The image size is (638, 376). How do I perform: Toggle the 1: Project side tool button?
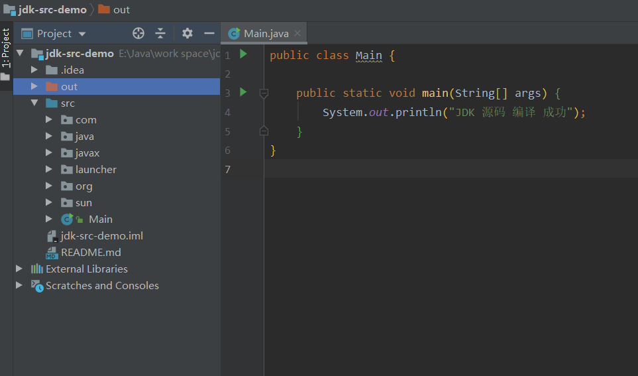click(x=6, y=54)
